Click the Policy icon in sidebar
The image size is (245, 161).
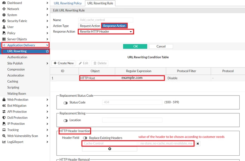point(4,33)
